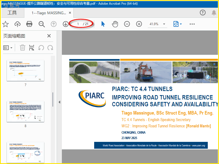The height and width of the screenshot is (164, 219).
Task: Switch to the hand pan tool
Action: coord(115,24)
